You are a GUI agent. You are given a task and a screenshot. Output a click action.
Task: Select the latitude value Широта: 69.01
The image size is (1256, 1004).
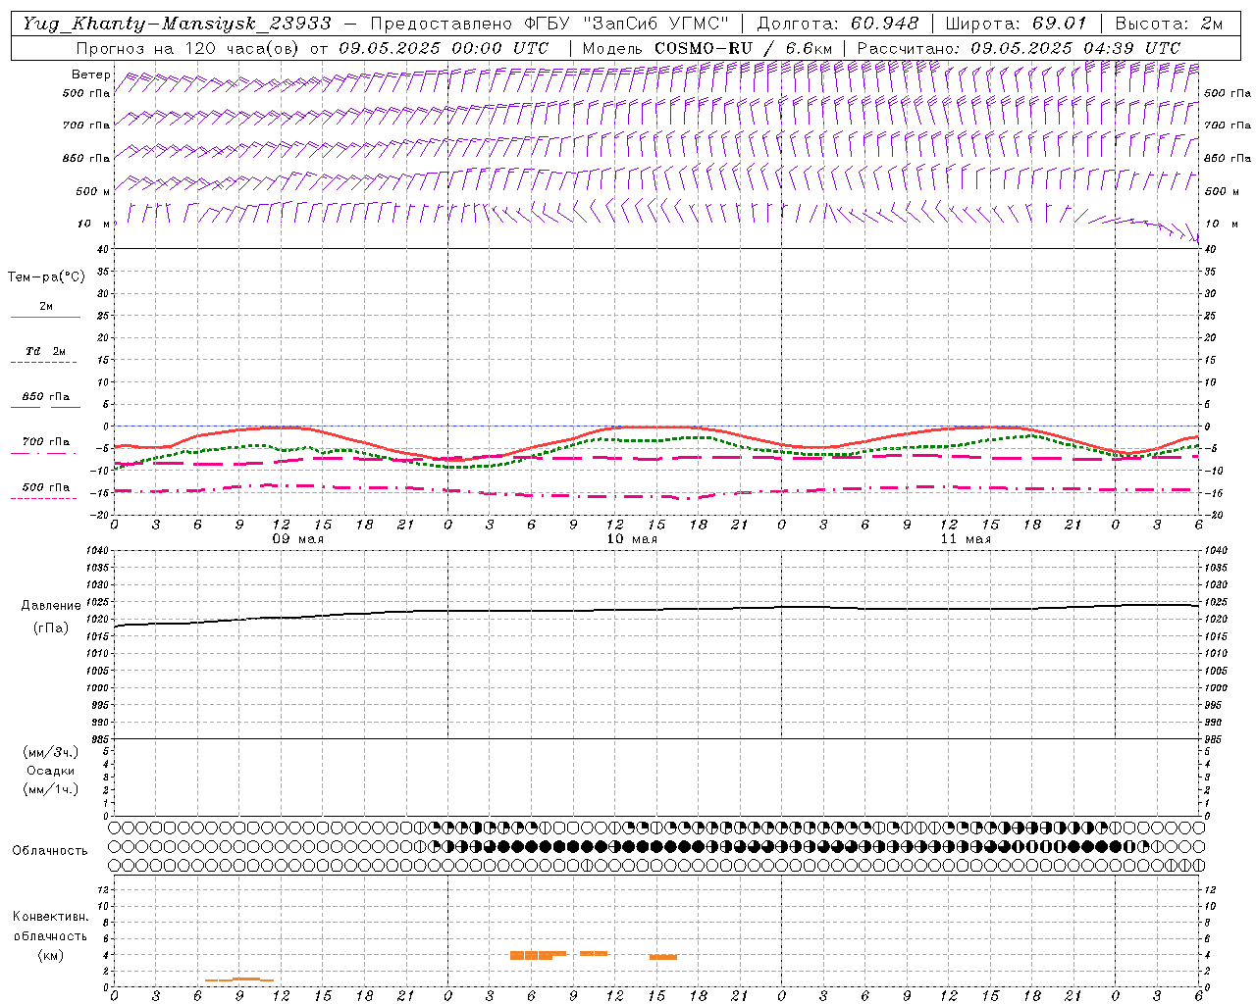tap(1017, 24)
